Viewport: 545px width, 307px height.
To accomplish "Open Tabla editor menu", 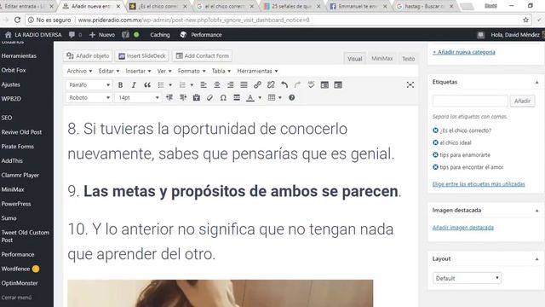I will pyautogui.click(x=221, y=71).
